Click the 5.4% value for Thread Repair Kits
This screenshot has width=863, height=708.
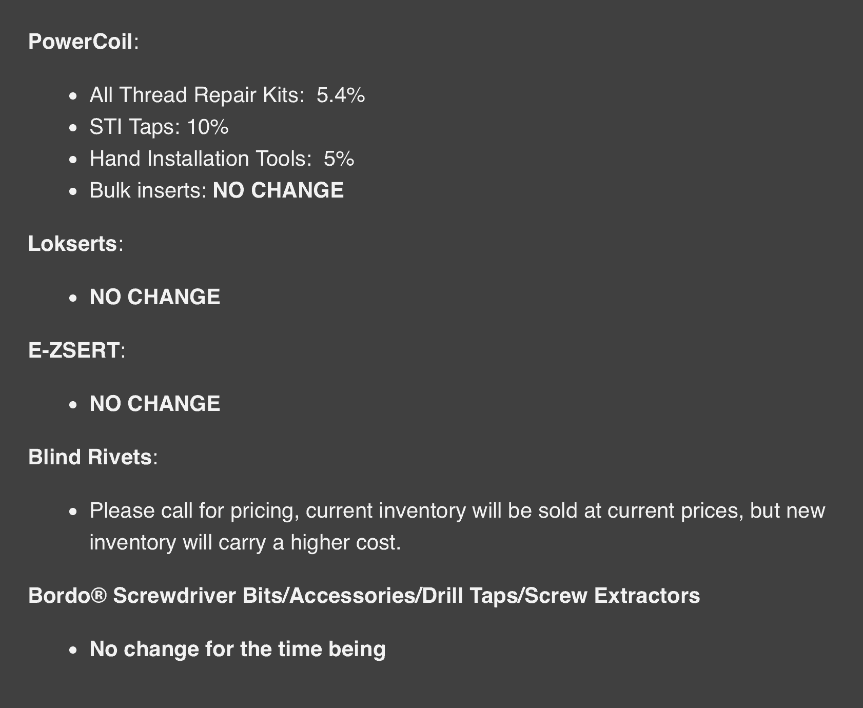[341, 95]
